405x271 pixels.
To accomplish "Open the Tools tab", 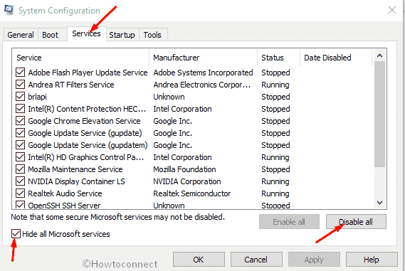I will coord(152,35).
